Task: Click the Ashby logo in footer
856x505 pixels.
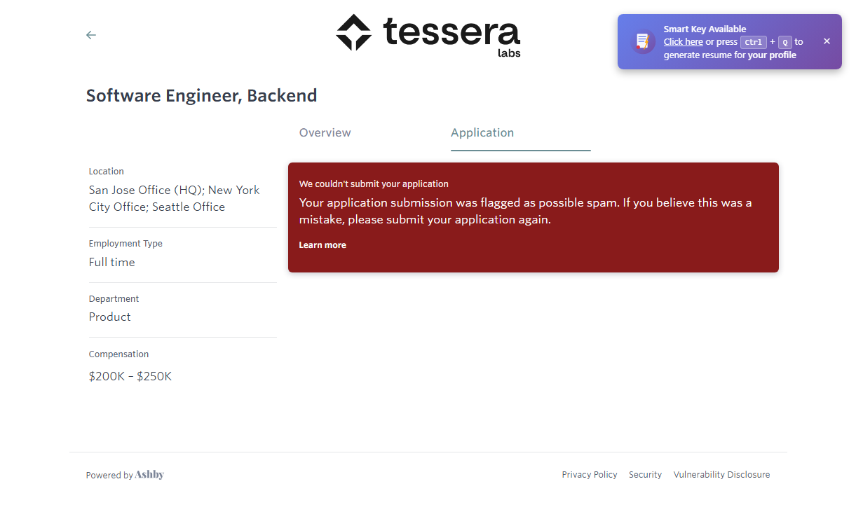Action: 149,475
